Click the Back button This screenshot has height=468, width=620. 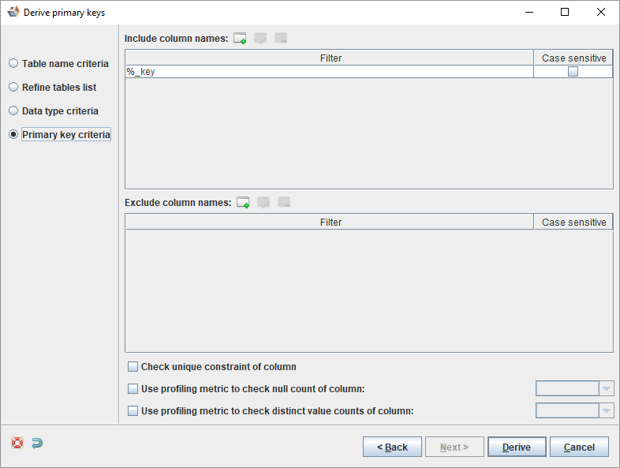pos(392,447)
